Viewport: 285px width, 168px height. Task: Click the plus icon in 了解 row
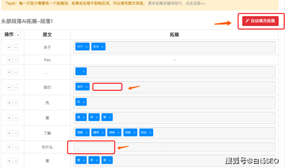tap(9, 133)
